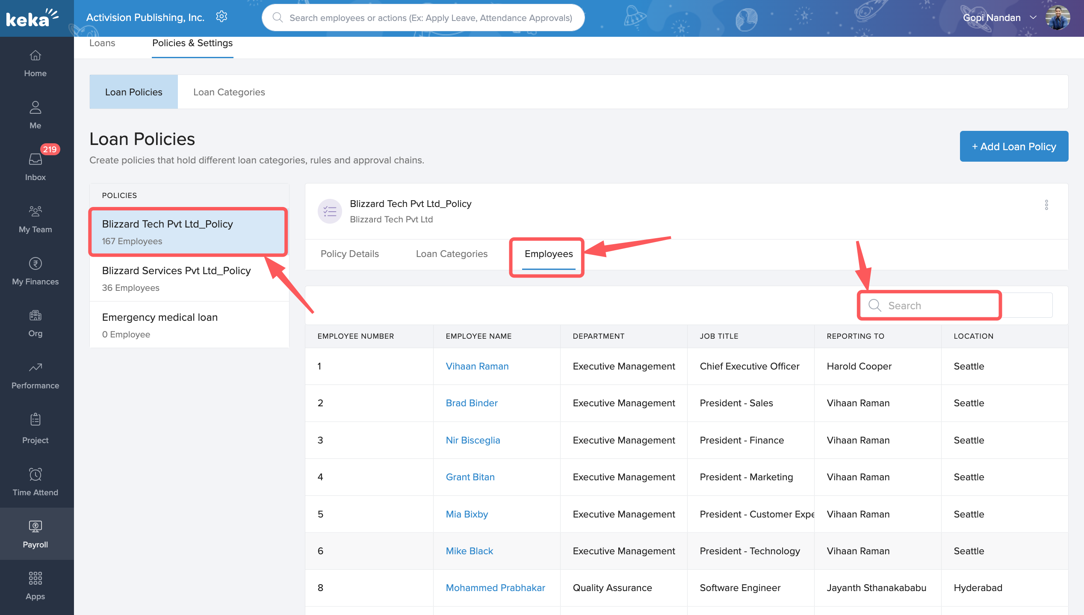Open the Policy Details tab
Image resolution: width=1084 pixels, height=615 pixels.
(x=349, y=254)
